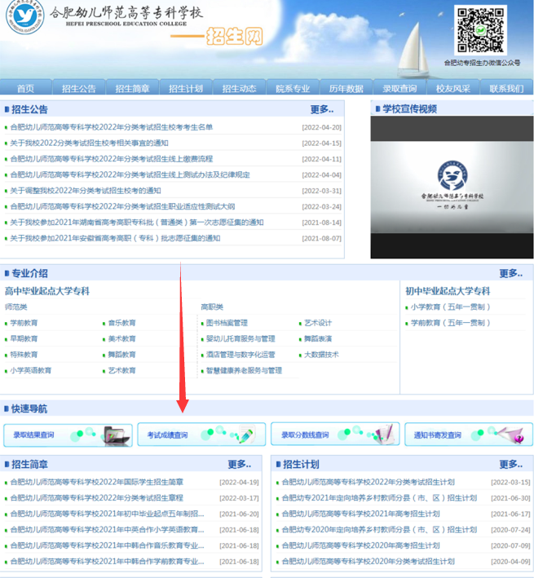Go to 首页 in navigation bar
This screenshot has height=578, width=534.
(x=26, y=89)
